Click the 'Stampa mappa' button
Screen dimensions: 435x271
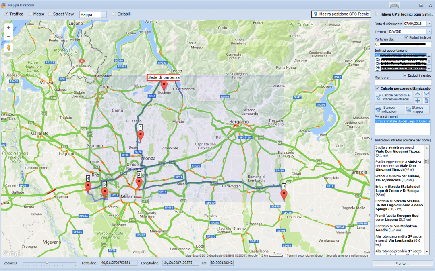417,110
